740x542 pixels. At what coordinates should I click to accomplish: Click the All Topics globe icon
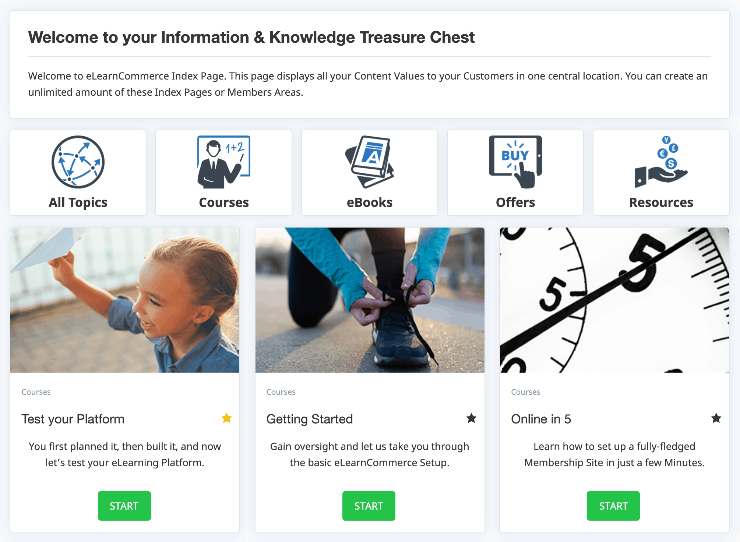click(x=78, y=162)
